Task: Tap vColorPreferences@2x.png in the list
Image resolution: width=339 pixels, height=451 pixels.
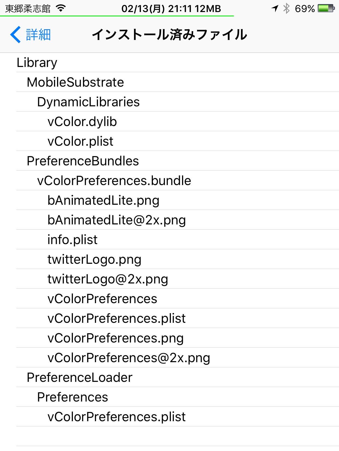Action: 178,358
